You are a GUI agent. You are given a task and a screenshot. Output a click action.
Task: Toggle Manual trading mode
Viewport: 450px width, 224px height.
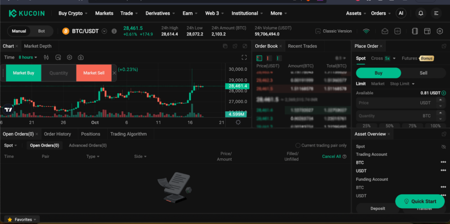click(19, 31)
